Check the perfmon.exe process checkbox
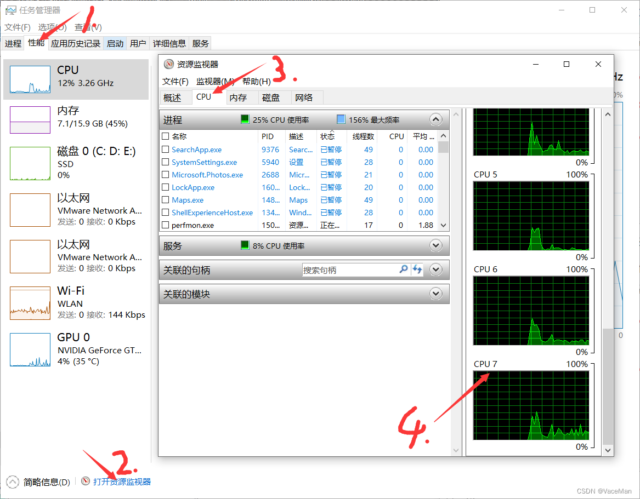This screenshot has width=640, height=499. tap(165, 225)
